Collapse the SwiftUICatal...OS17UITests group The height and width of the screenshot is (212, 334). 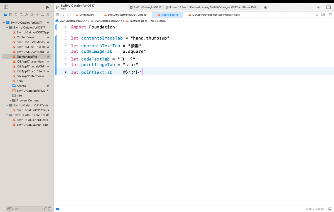[x=7, y=115]
